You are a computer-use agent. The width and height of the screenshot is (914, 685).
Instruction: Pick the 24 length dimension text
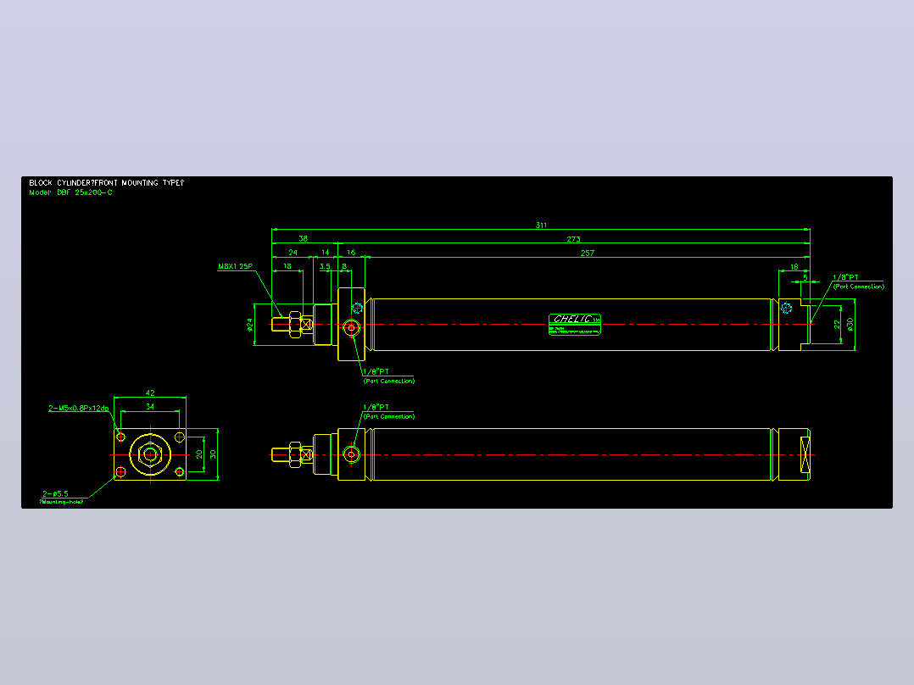tap(293, 253)
